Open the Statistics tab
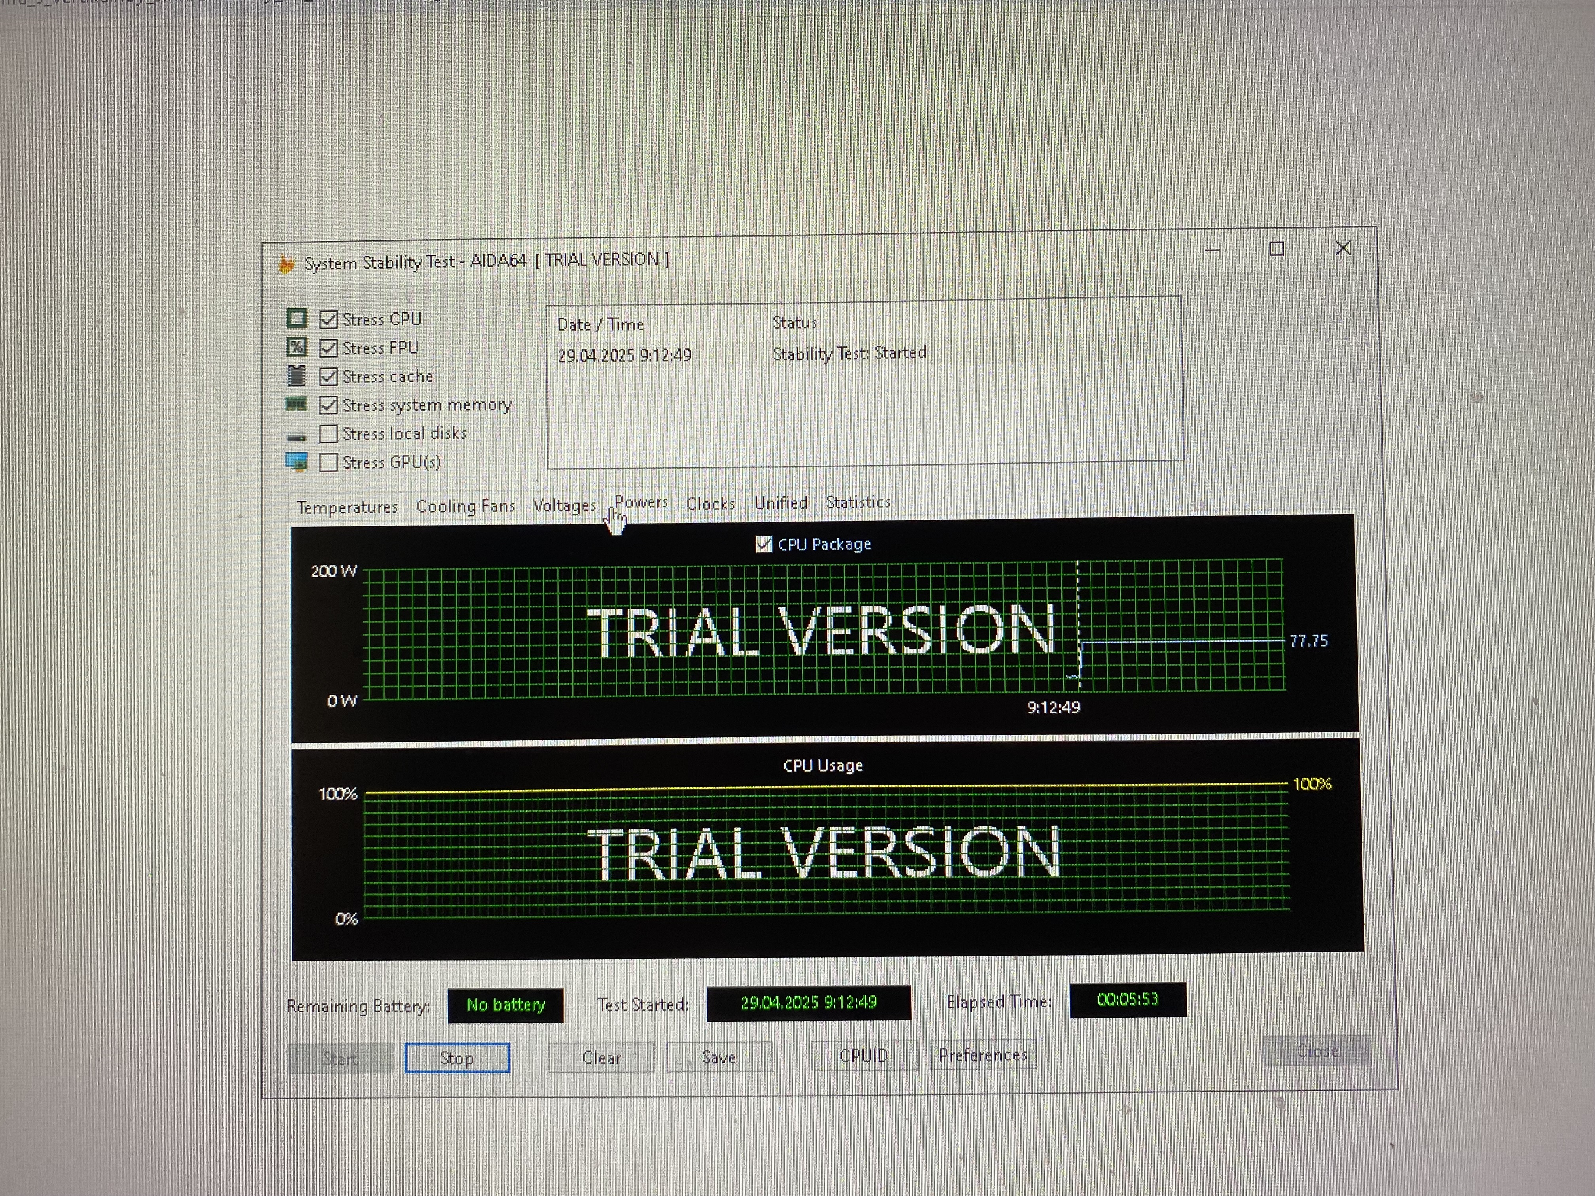The height and width of the screenshot is (1196, 1595). pos(858,502)
